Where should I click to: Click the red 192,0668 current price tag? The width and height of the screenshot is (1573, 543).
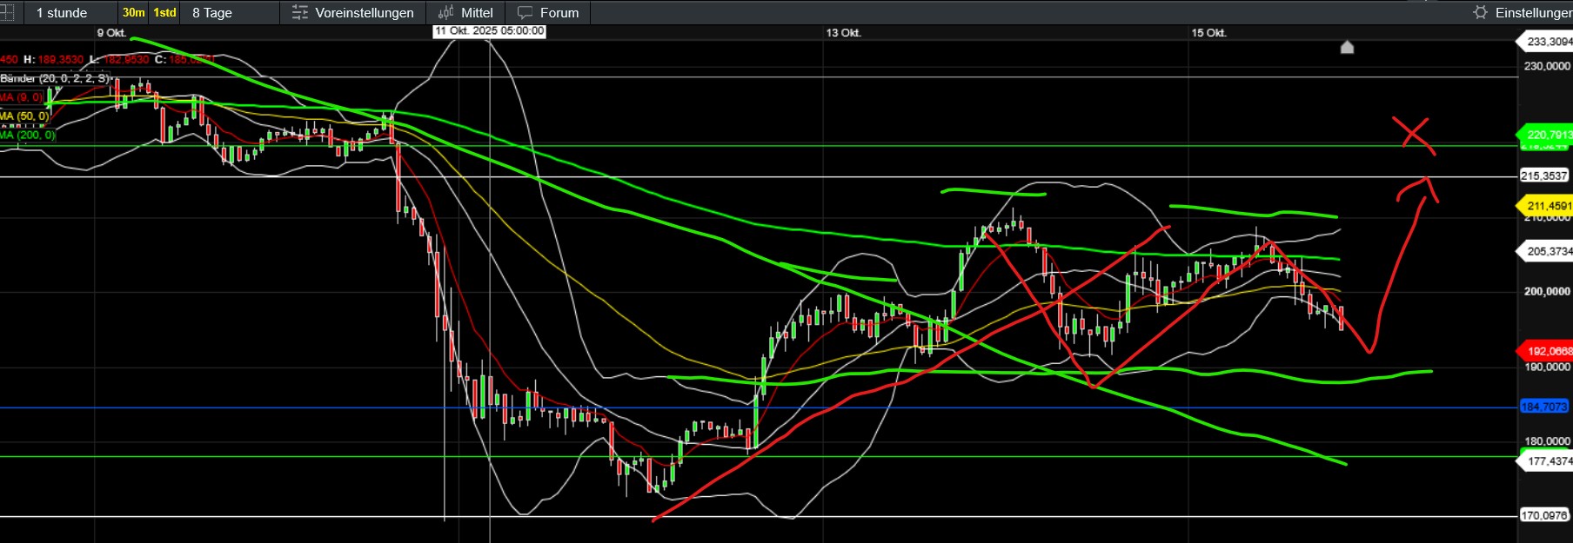click(1547, 351)
